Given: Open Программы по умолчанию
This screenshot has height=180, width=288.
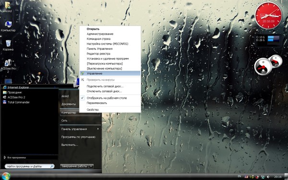Looking at the screenshot, I should (78, 137).
